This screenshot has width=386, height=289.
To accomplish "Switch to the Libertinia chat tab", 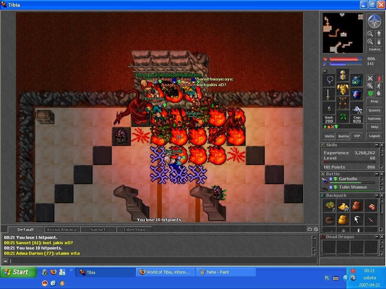I will 134,230.
